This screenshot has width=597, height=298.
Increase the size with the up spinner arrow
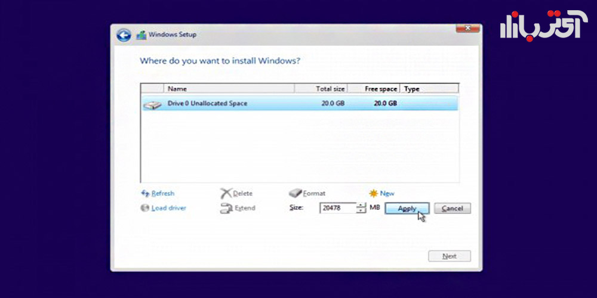(361, 205)
